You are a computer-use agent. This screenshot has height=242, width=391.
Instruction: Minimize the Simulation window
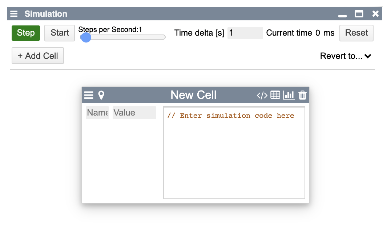click(x=342, y=15)
